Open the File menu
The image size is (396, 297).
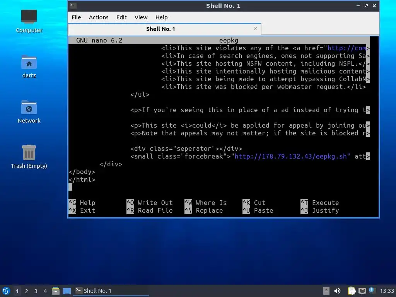pos(76,17)
